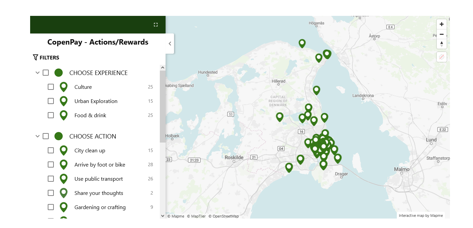This screenshot has width=473, height=228.
Task: Toggle the City clean up checkbox
Action: tap(51, 150)
